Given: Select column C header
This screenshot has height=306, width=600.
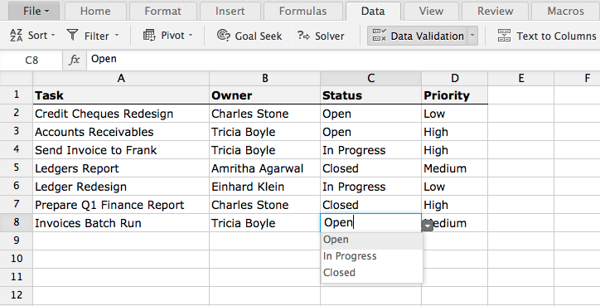Looking at the screenshot, I should tap(370, 79).
